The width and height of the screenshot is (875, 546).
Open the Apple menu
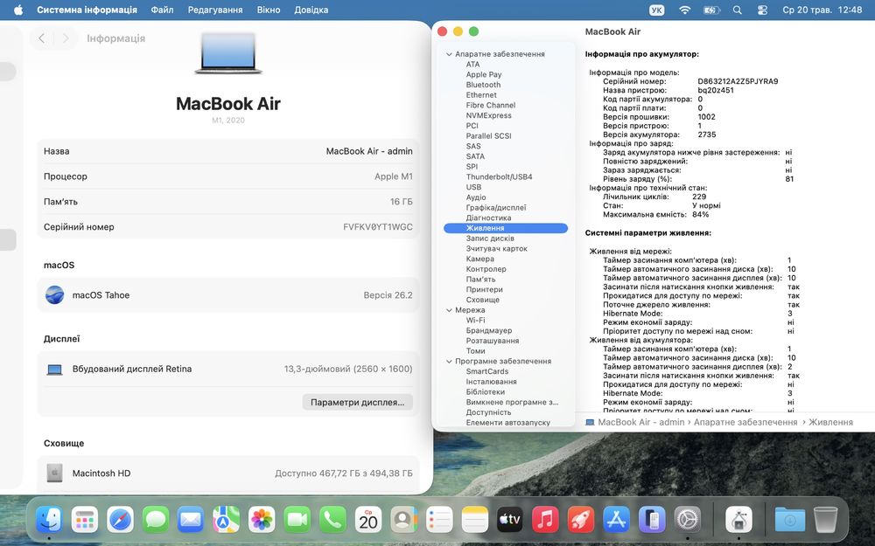17,10
